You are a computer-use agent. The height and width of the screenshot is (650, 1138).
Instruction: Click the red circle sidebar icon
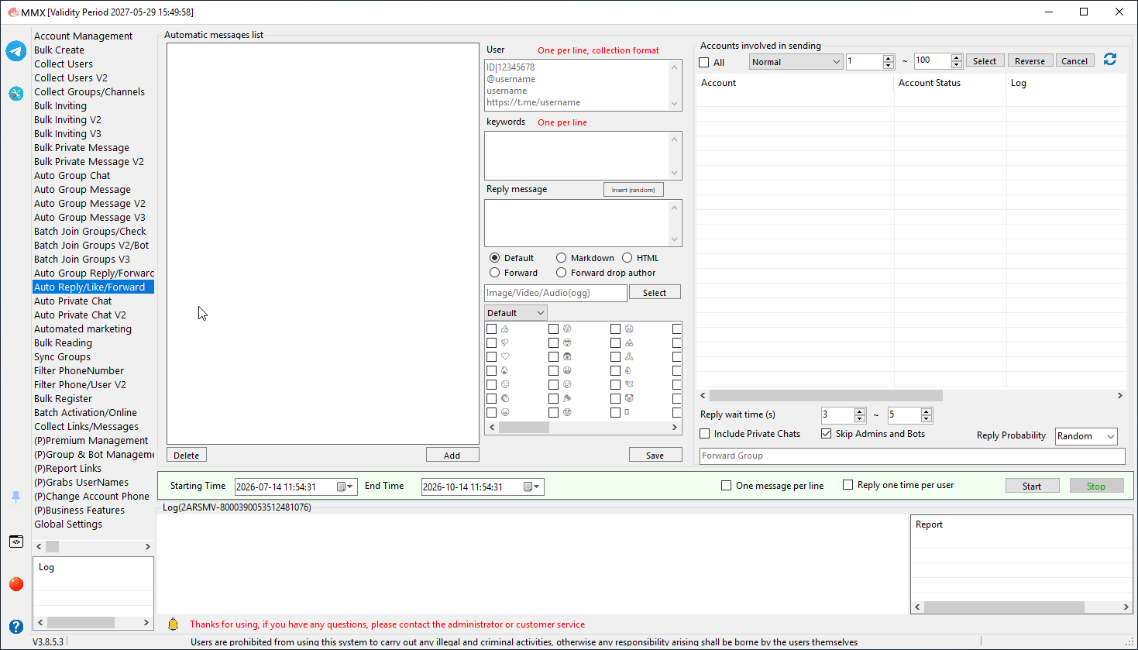[16, 584]
